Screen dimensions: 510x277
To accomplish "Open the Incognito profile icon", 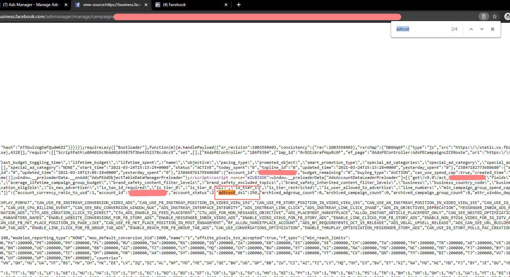I will point(507,16).
